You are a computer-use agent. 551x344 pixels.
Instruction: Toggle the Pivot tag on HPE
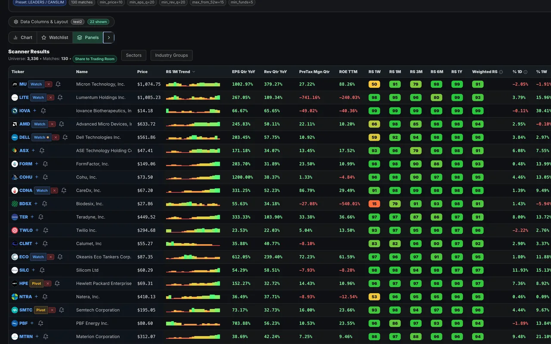pos(36,283)
